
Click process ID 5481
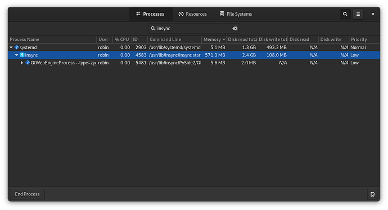[x=141, y=63]
